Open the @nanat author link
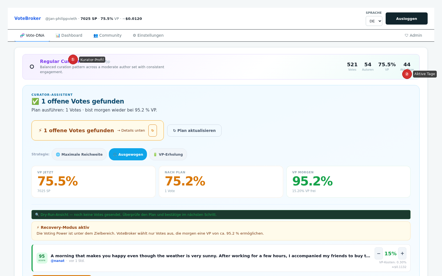This screenshot has height=276, width=442. 57,261
